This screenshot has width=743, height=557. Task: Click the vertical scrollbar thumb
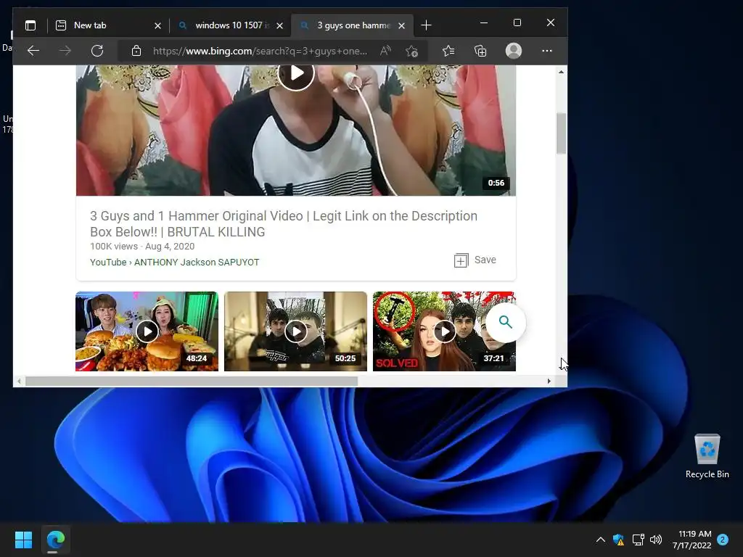pyautogui.click(x=561, y=133)
